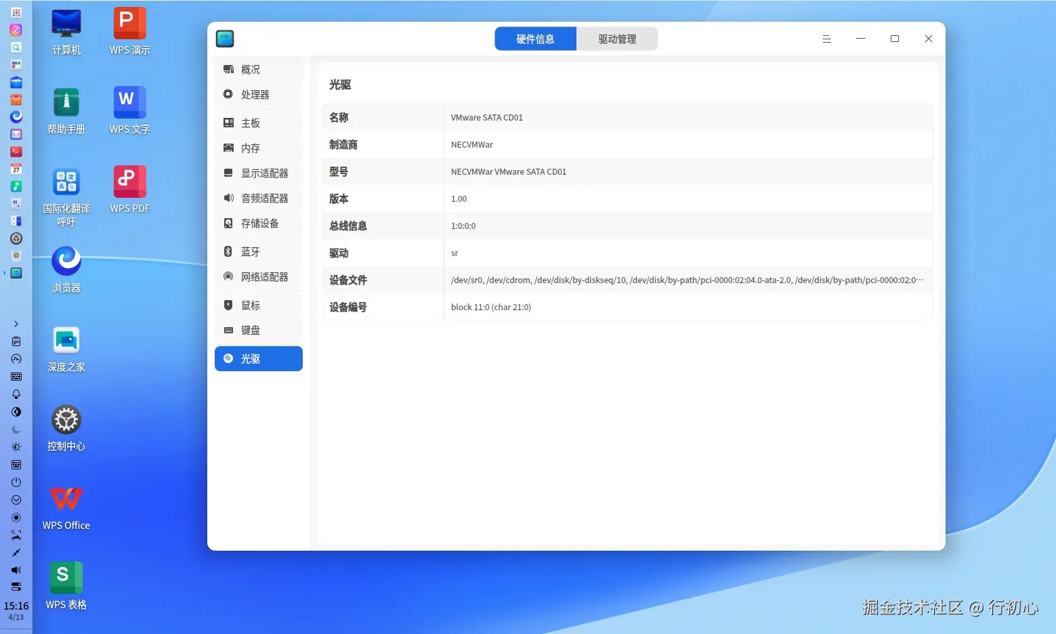The image size is (1056, 634).
Task: Open the terminal in the dock
Action: (16, 152)
